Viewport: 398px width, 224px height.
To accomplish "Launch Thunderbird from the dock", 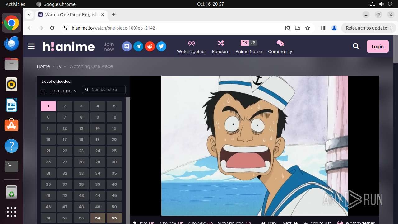I will [12, 44].
